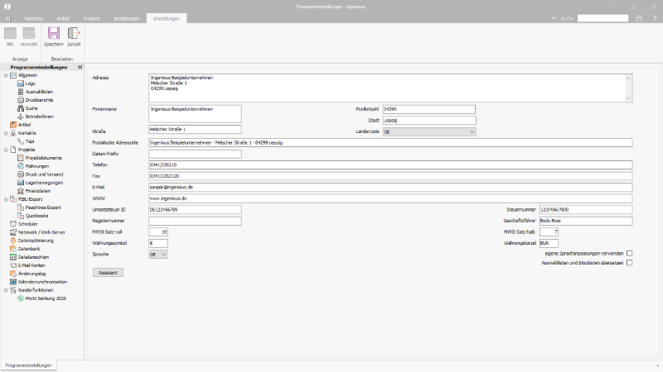Click the Währungskürzel field
The height and width of the screenshot is (372, 663).
tap(549, 243)
